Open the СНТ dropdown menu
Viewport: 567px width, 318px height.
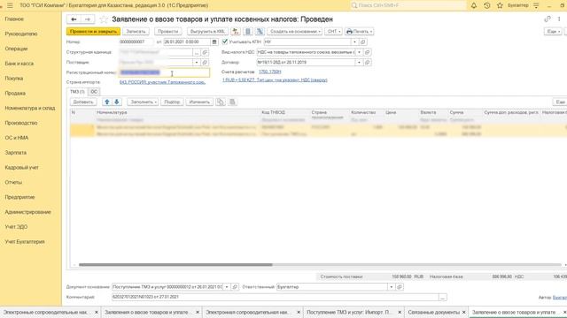(333, 32)
